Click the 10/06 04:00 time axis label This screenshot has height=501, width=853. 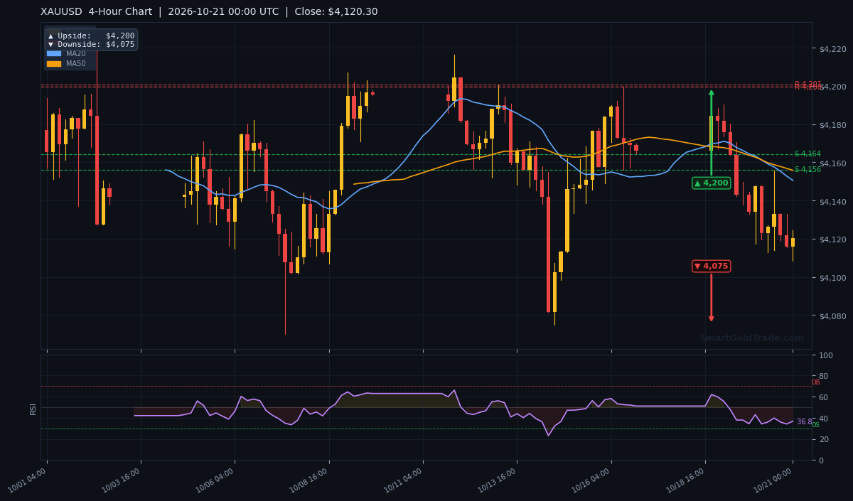point(216,480)
